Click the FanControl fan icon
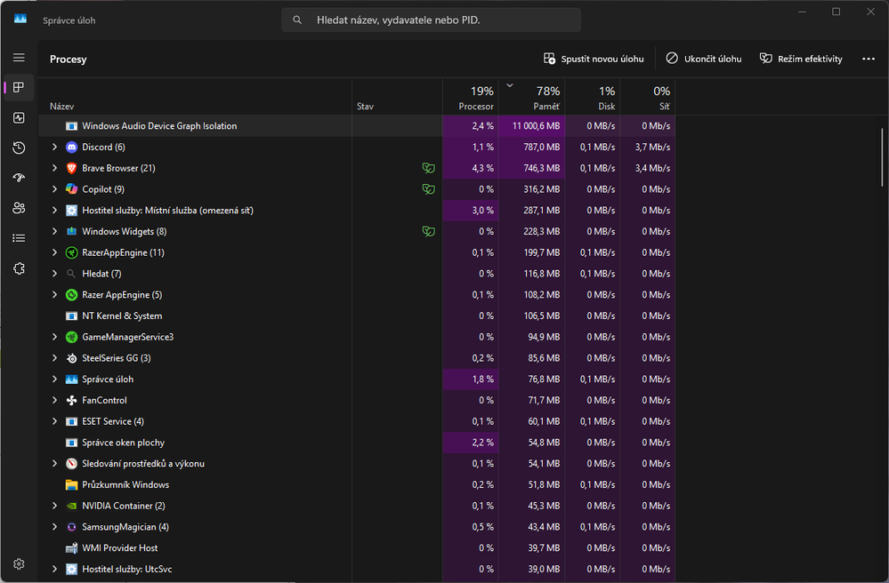The width and height of the screenshot is (889, 583). pyautogui.click(x=71, y=400)
